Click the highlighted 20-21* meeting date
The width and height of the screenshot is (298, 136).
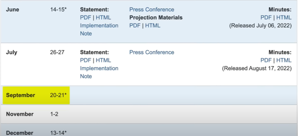click(x=58, y=95)
